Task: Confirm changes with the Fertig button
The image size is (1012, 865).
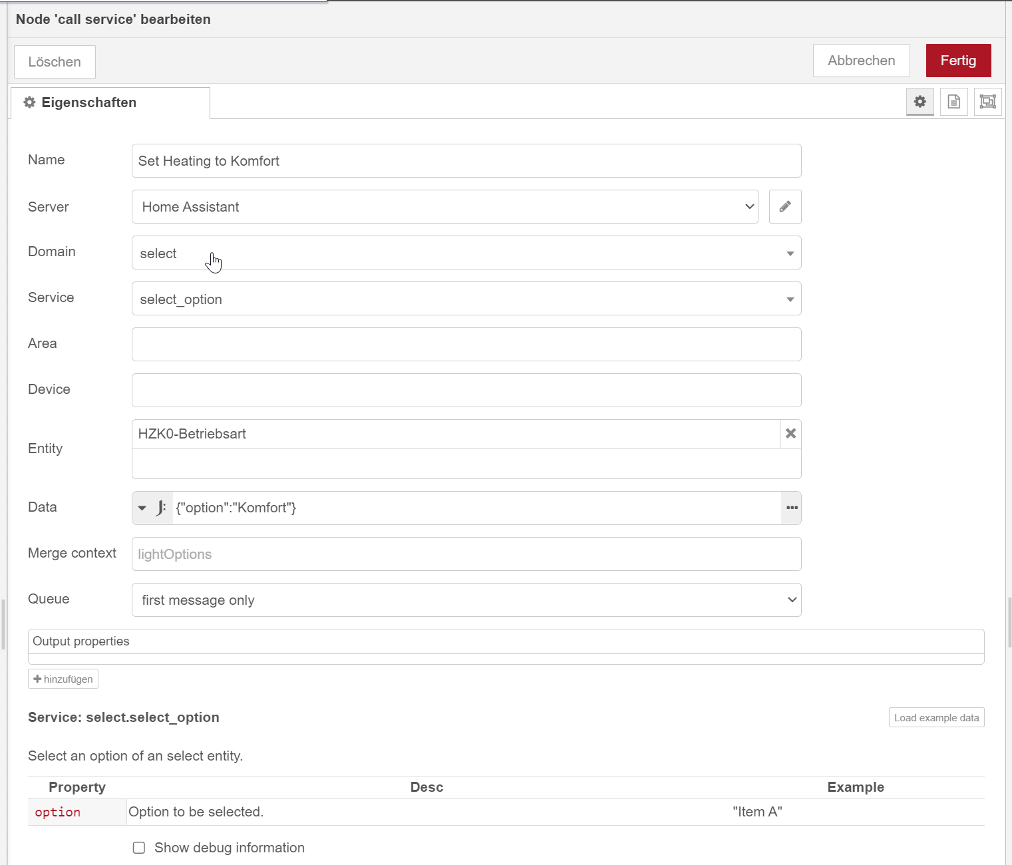Action: click(958, 60)
